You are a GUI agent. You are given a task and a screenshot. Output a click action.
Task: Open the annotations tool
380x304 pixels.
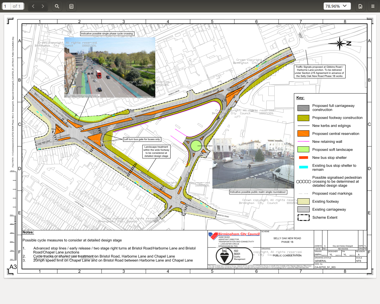tap(71, 6)
